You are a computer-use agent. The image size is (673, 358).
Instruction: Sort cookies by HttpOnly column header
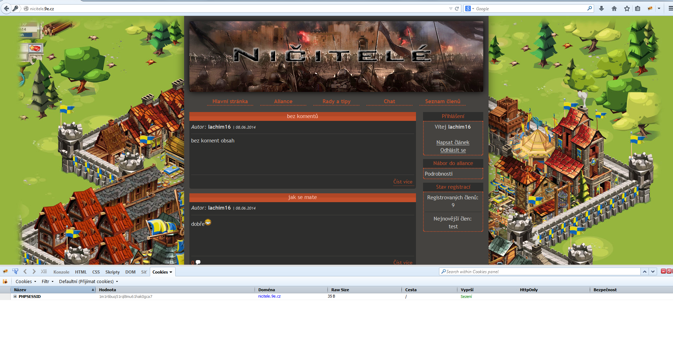553,290
